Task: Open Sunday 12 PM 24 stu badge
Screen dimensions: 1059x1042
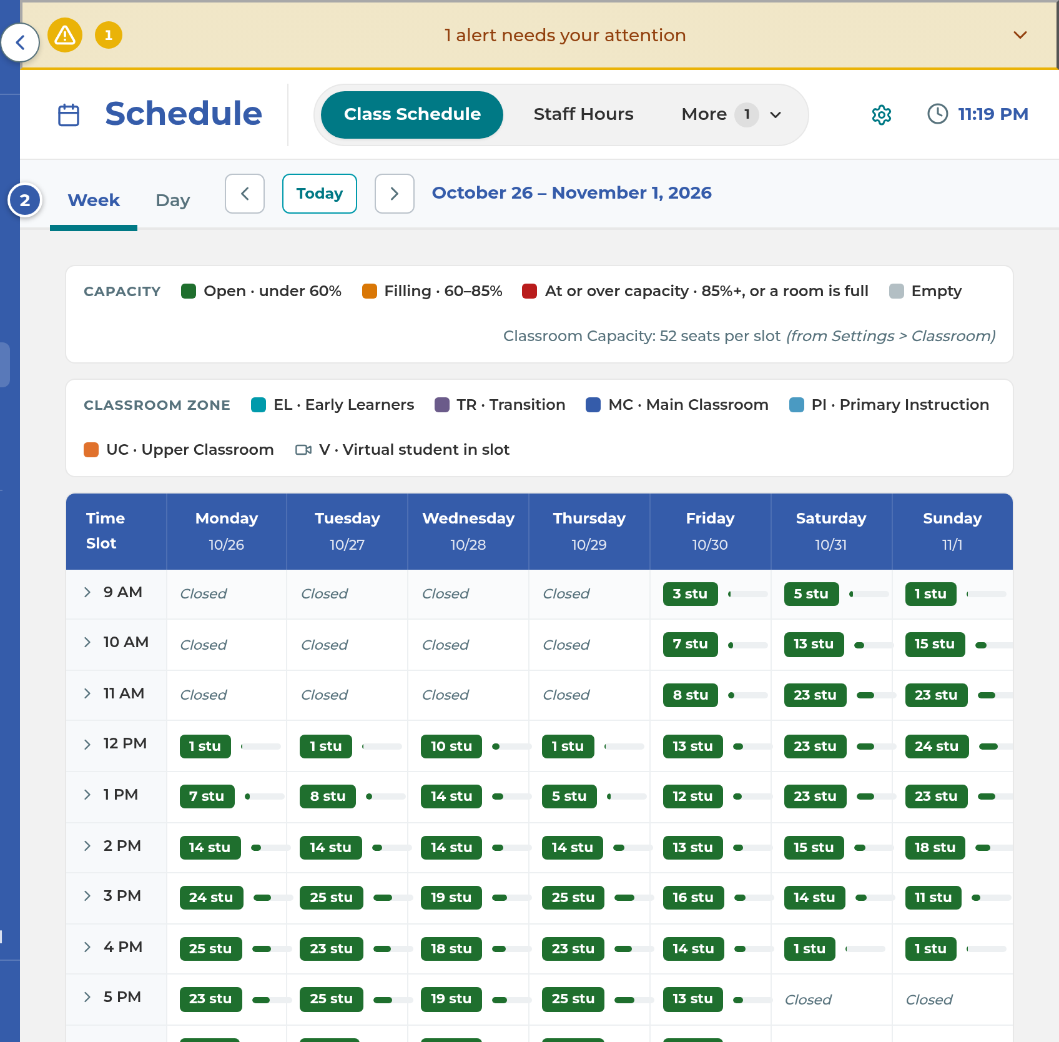Action: [937, 747]
